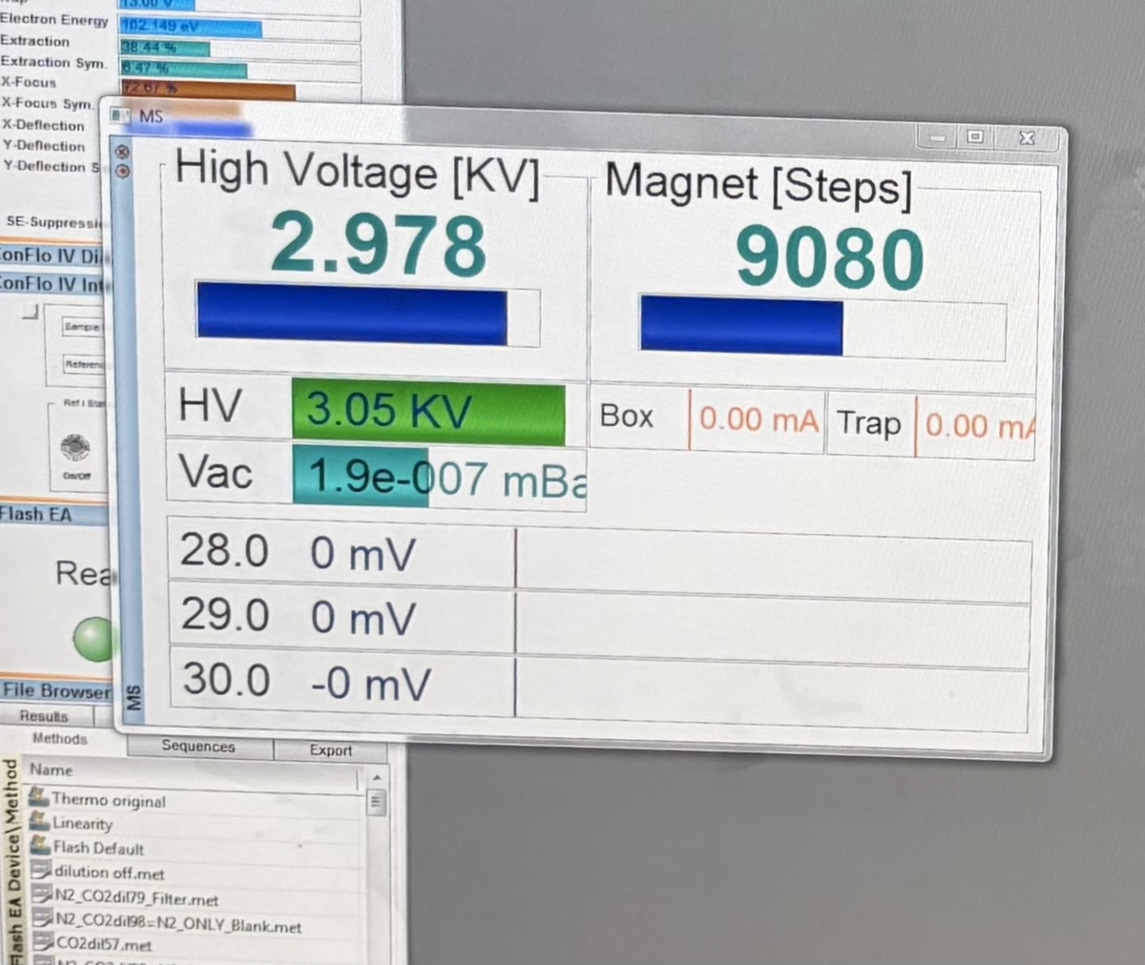Click the Y-Deflection parameter label
This screenshot has height=965, width=1145.
coord(44,146)
